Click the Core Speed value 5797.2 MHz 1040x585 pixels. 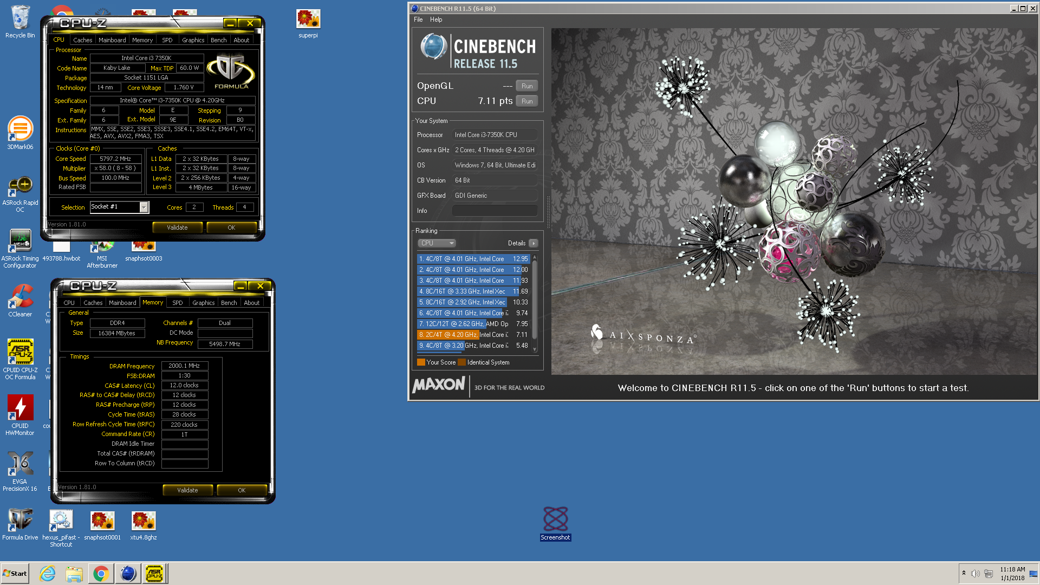[115, 159]
